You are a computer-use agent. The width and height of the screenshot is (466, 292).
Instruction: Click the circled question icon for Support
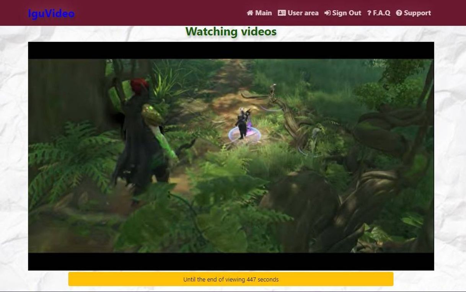[x=399, y=13]
